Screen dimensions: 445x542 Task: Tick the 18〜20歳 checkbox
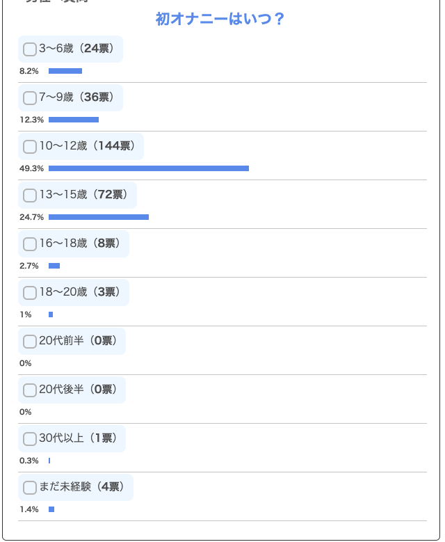[x=30, y=293]
